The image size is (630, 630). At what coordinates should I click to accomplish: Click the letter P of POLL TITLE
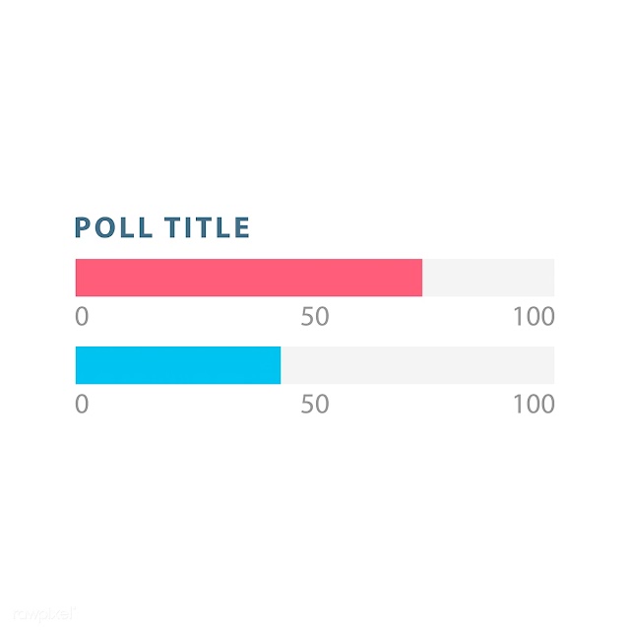(x=83, y=227)
